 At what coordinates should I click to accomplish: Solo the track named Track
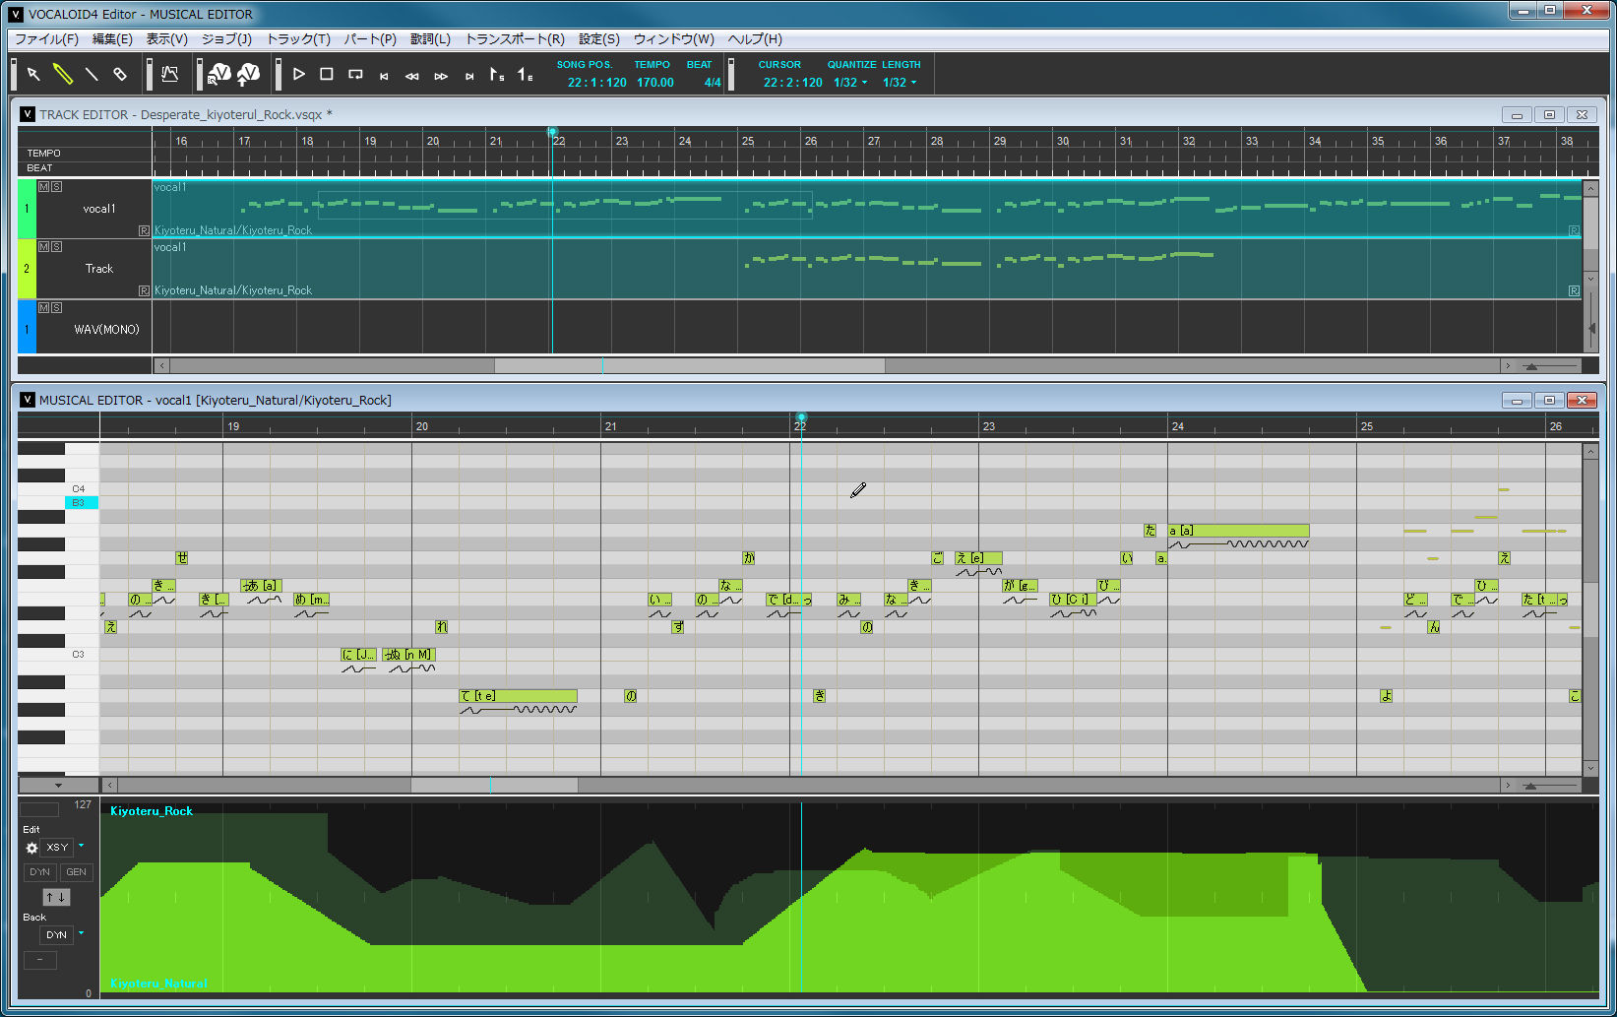coord(56,246)
